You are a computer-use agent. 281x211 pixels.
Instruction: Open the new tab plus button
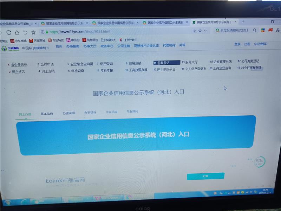[243, 22]
